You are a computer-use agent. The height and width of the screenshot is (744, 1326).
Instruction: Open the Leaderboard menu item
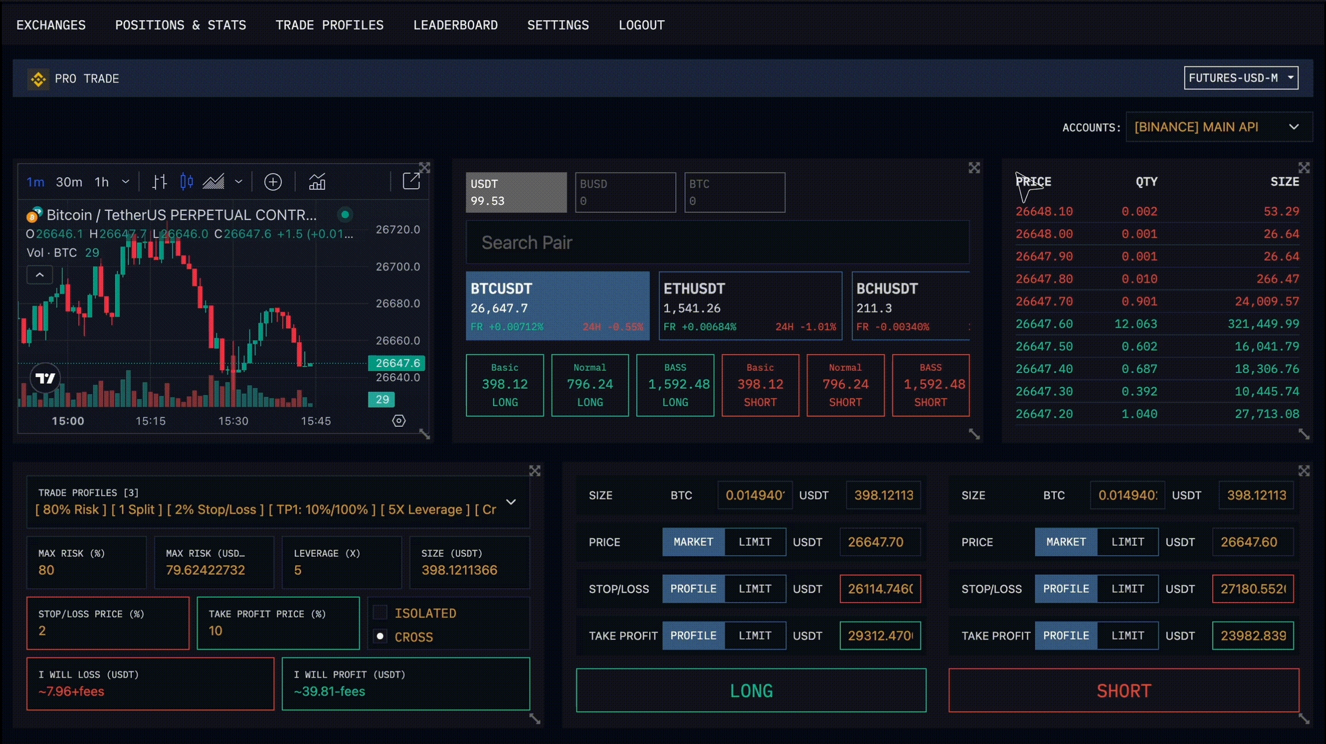(x=455, y=25)
